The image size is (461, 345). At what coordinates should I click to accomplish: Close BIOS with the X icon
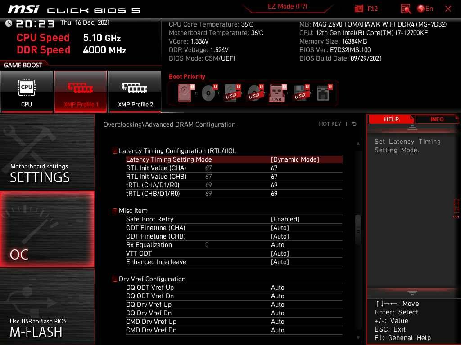point(448,9)
